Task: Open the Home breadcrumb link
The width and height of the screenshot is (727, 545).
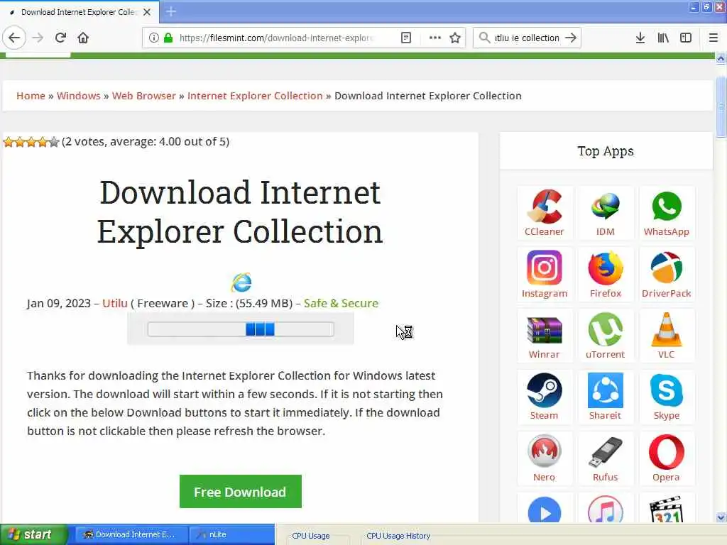Action: (31, 96)
